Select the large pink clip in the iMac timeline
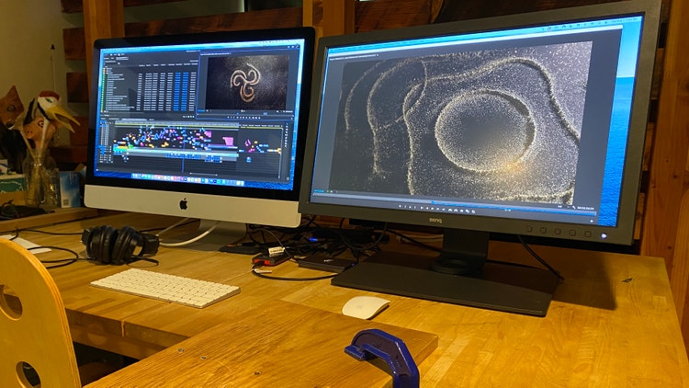The width and height of the screenshot is (689, 388). [228, 142]
